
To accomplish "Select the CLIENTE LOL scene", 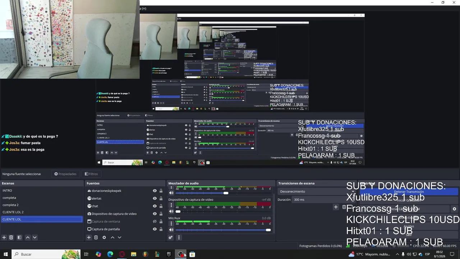I will [42, 219].
